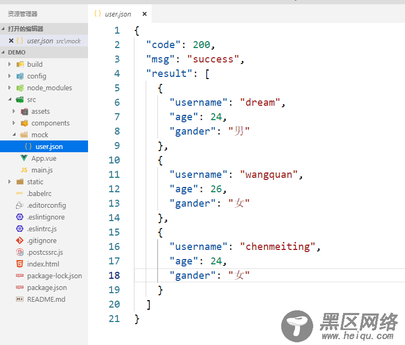Click the "success" string on line 3
This screenshot has width=405, height=345.
(x=213, y=59)
